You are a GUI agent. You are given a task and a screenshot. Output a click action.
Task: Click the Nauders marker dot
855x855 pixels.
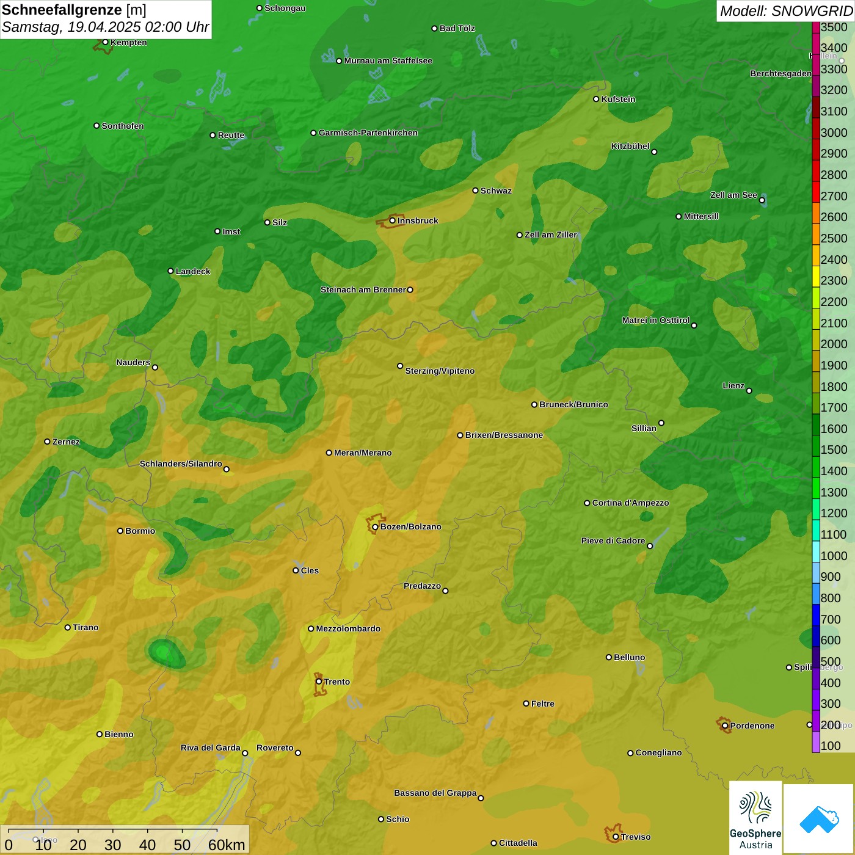(x=155, y=368)
